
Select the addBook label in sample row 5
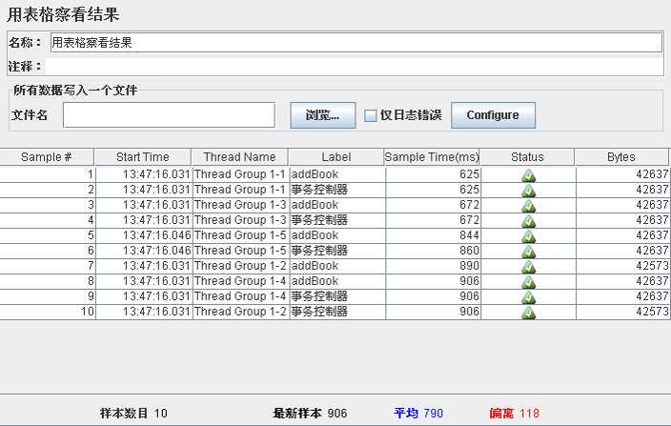315,235
